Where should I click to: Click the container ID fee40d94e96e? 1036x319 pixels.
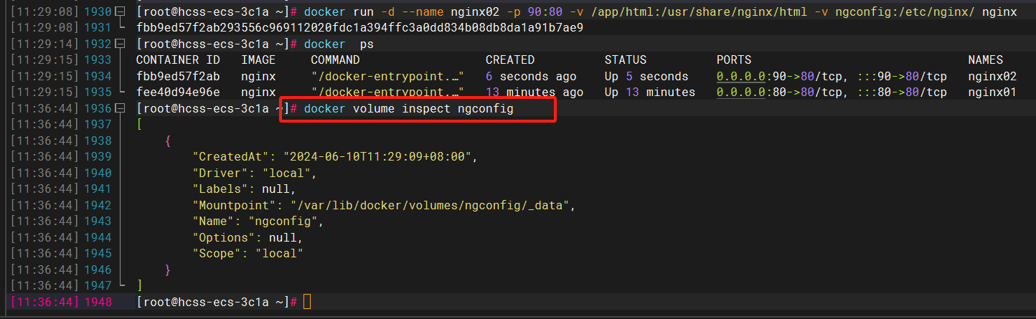click(178, 92)
